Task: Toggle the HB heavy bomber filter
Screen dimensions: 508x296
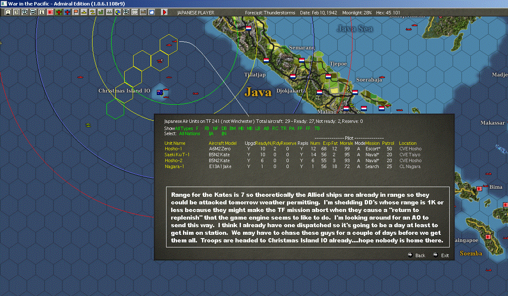Action: (x=241, y=128)
